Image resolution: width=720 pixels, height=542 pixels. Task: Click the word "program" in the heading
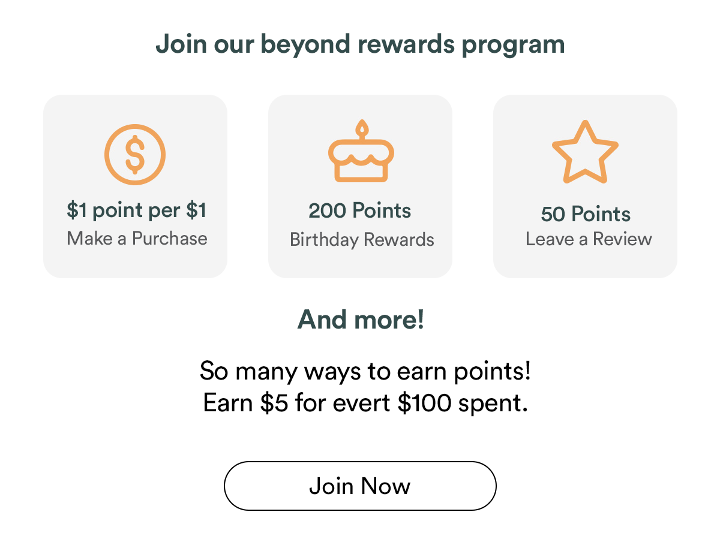[x=514, y=44]
